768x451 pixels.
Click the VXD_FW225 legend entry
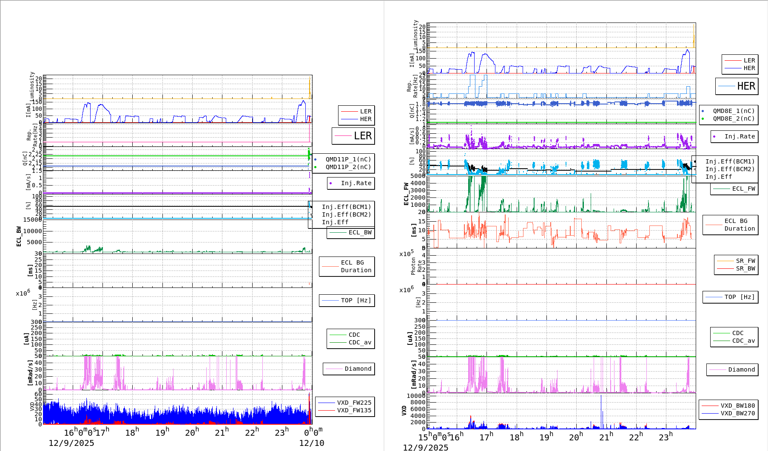354,403
